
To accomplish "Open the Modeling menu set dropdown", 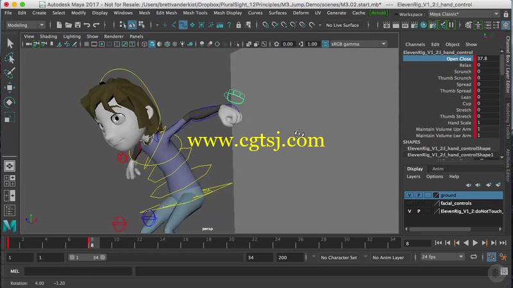I will click(x=25, y=25).
